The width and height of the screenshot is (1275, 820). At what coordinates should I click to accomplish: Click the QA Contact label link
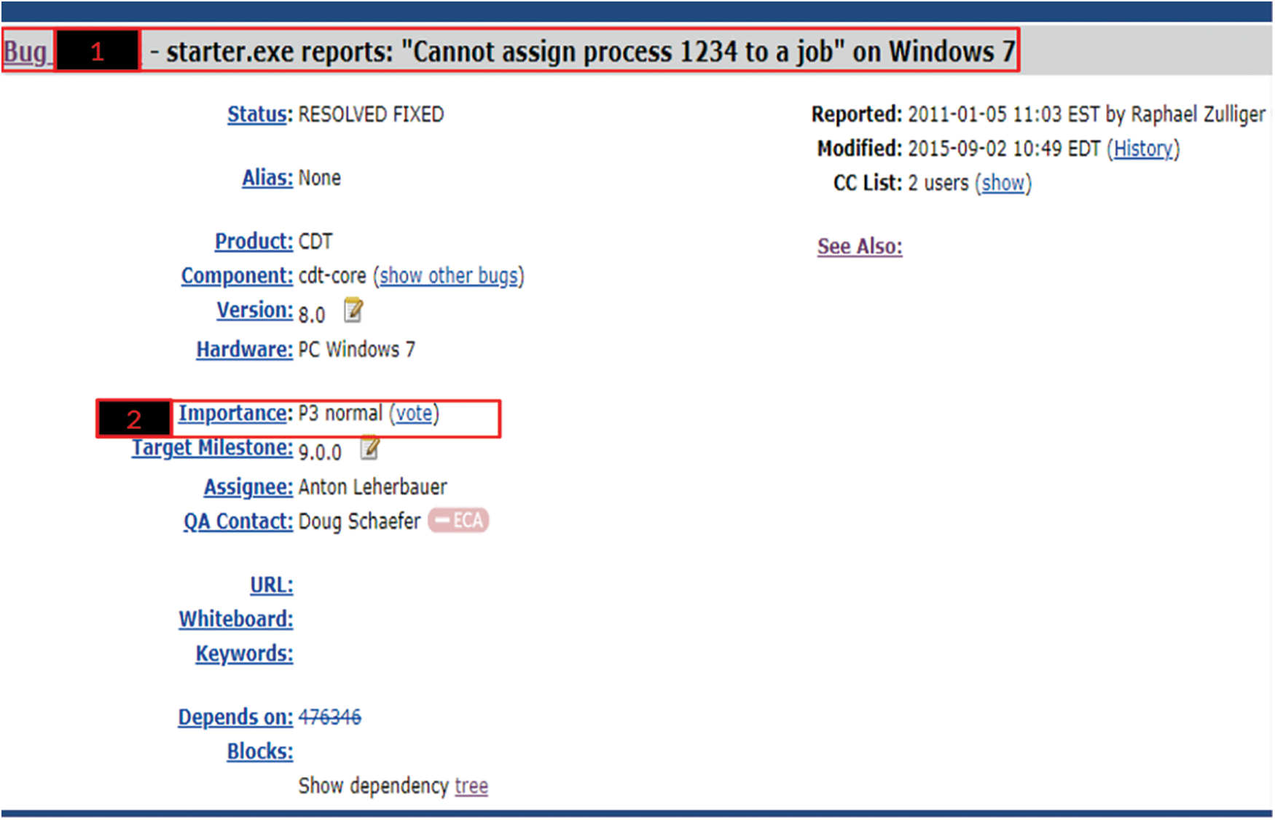(x=238, y=521)
